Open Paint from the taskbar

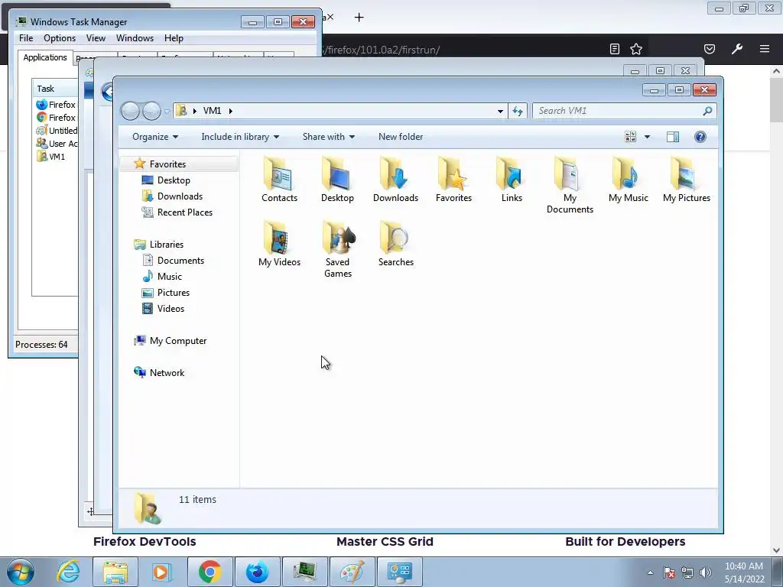point(352,572)
